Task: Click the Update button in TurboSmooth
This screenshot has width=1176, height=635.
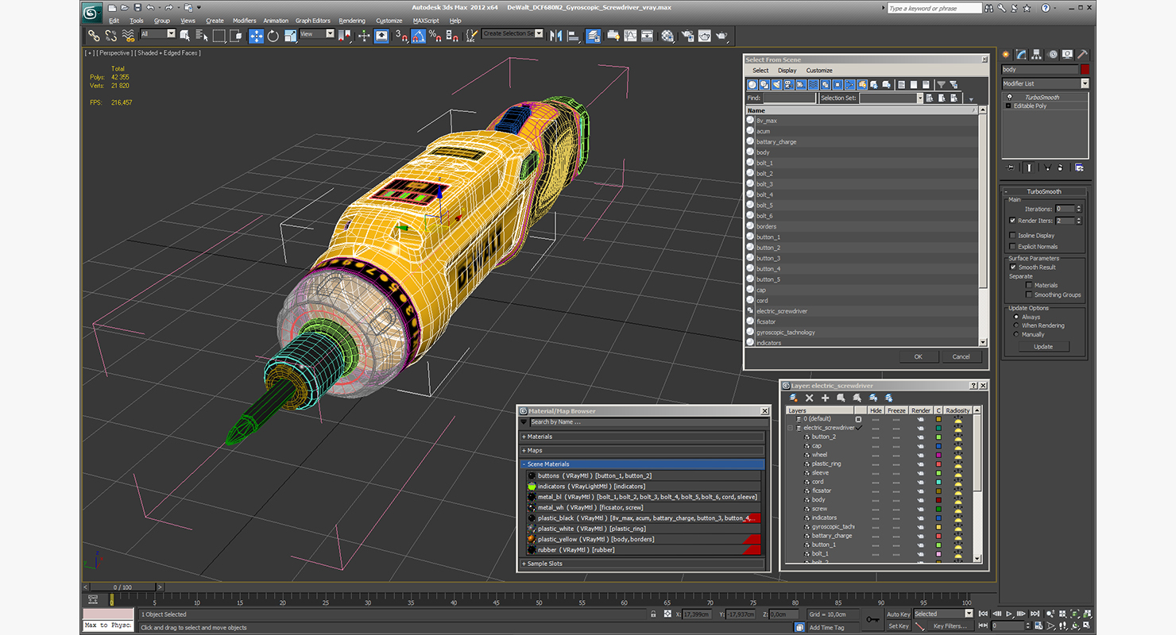Action: [1043, 347]
